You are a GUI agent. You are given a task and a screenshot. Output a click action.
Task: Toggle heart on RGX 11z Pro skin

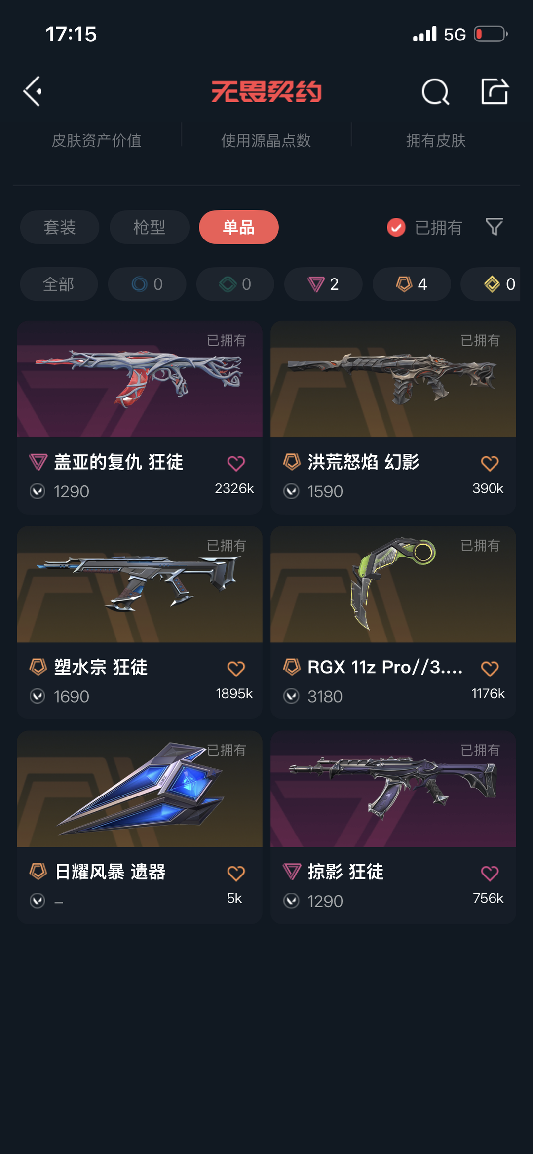coord(490,669)
